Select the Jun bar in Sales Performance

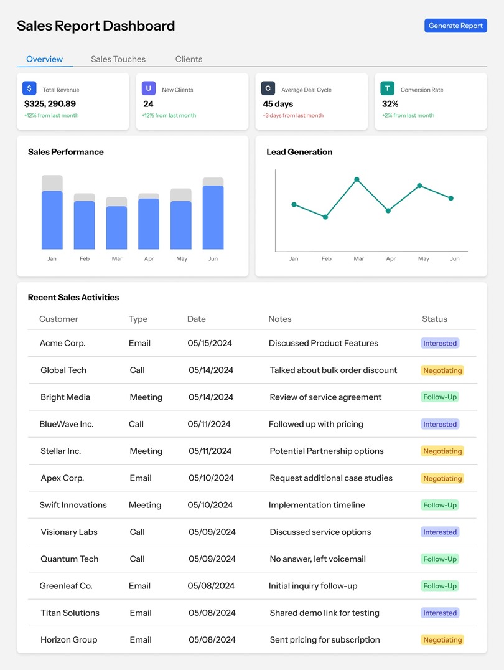point(213,213)
